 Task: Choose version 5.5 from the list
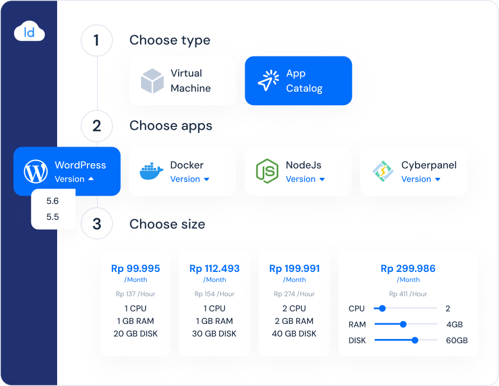(53, 217)
